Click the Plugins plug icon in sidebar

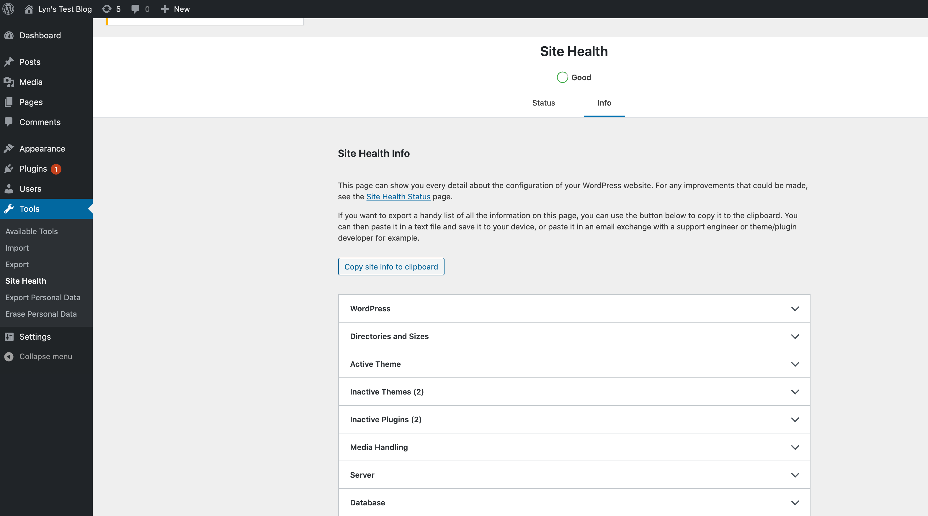[x=9, y=169]
